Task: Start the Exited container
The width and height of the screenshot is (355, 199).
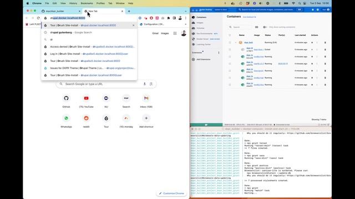Action: tap(312, 49)
